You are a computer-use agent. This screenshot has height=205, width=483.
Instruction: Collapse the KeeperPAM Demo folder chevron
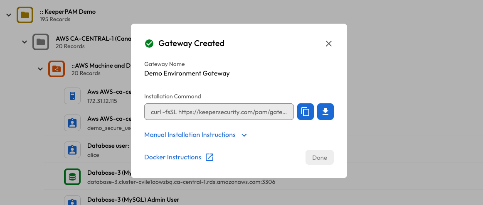[9, 15]
